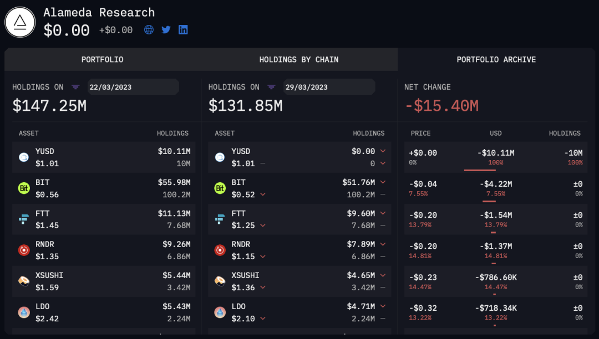Click the XSUSHI sushi token icon
Viewport: 599px width, 339px height.
(x=23, y=281)
